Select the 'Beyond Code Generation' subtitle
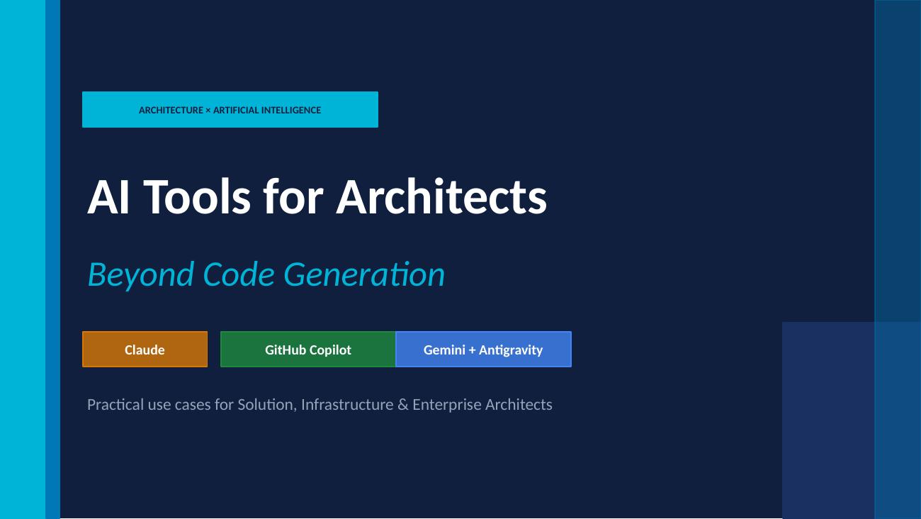 pos(266,274)
